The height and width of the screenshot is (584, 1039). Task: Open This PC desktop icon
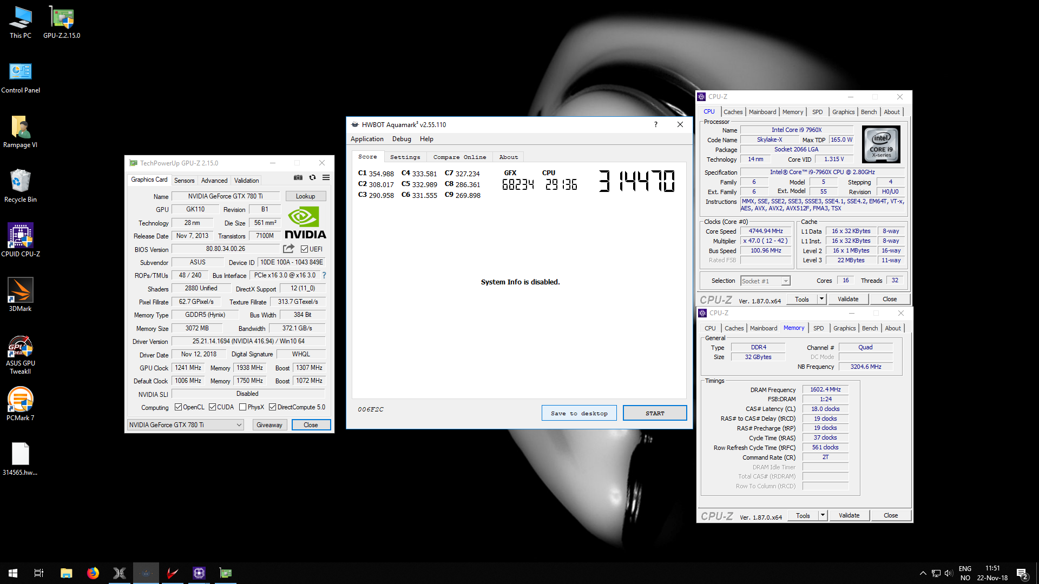[21, 23]
